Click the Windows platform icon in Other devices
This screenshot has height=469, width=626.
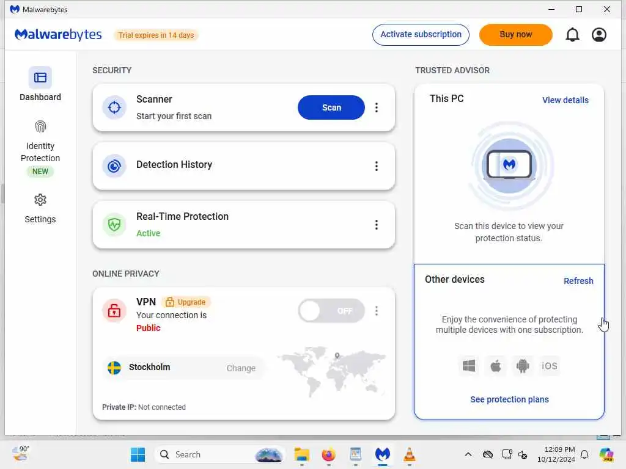pyautogui.click(x=469, y=366)
